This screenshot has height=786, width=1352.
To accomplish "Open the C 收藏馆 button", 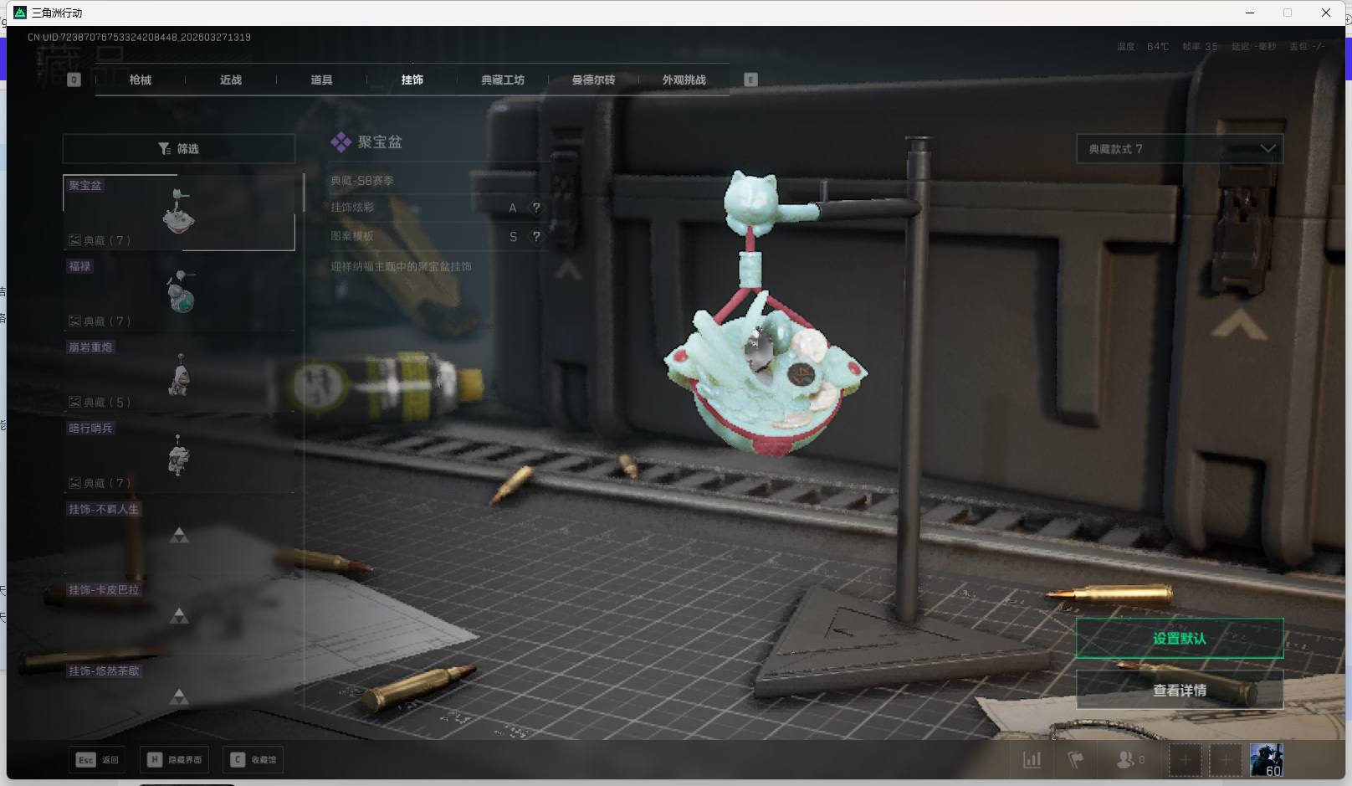I will [254, 760].
